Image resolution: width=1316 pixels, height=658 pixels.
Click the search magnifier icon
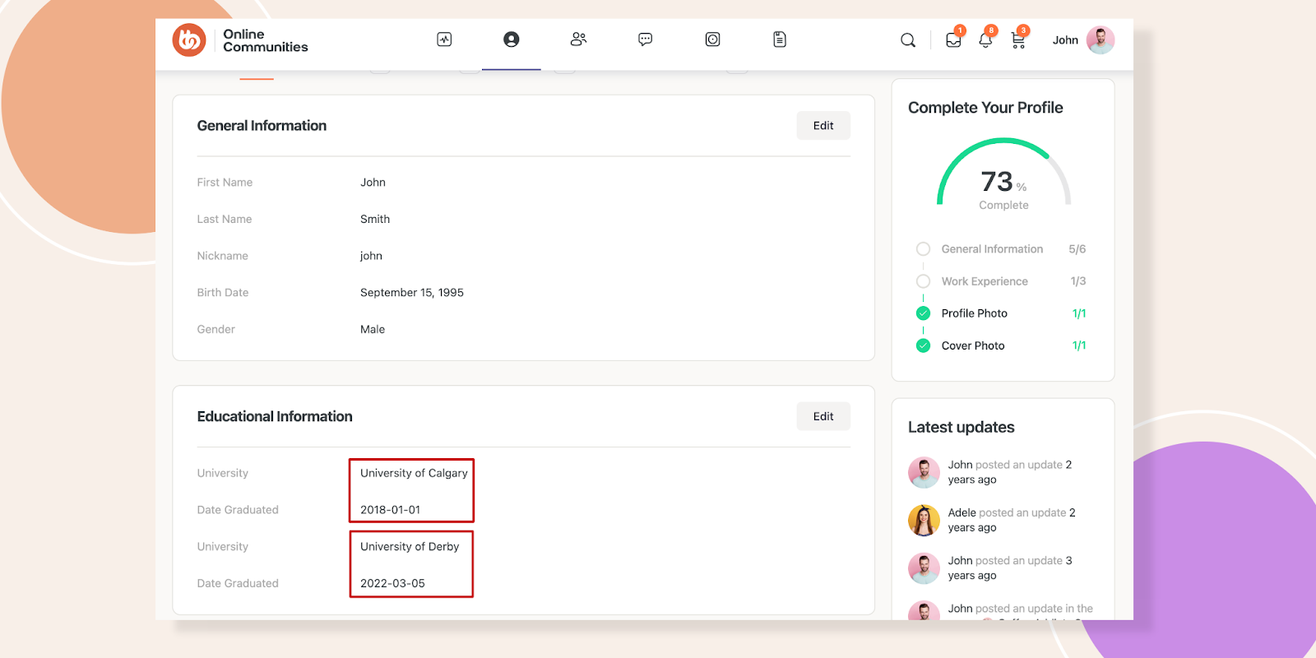(908, 40)
